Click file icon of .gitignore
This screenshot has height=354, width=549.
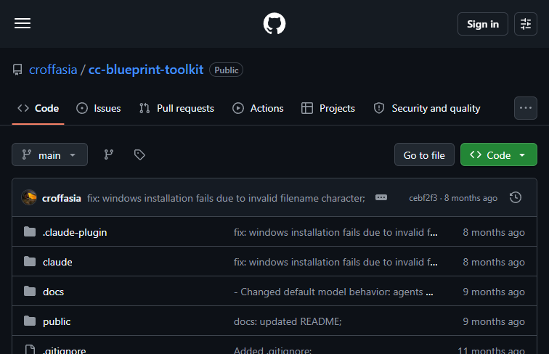click(30, 350)
